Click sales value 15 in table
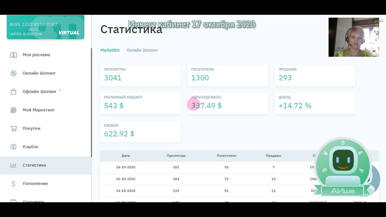The image size is (386, 217). pyautogui.click(x=274, y=179)
